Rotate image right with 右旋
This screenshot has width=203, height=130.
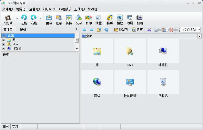[34, 19]
